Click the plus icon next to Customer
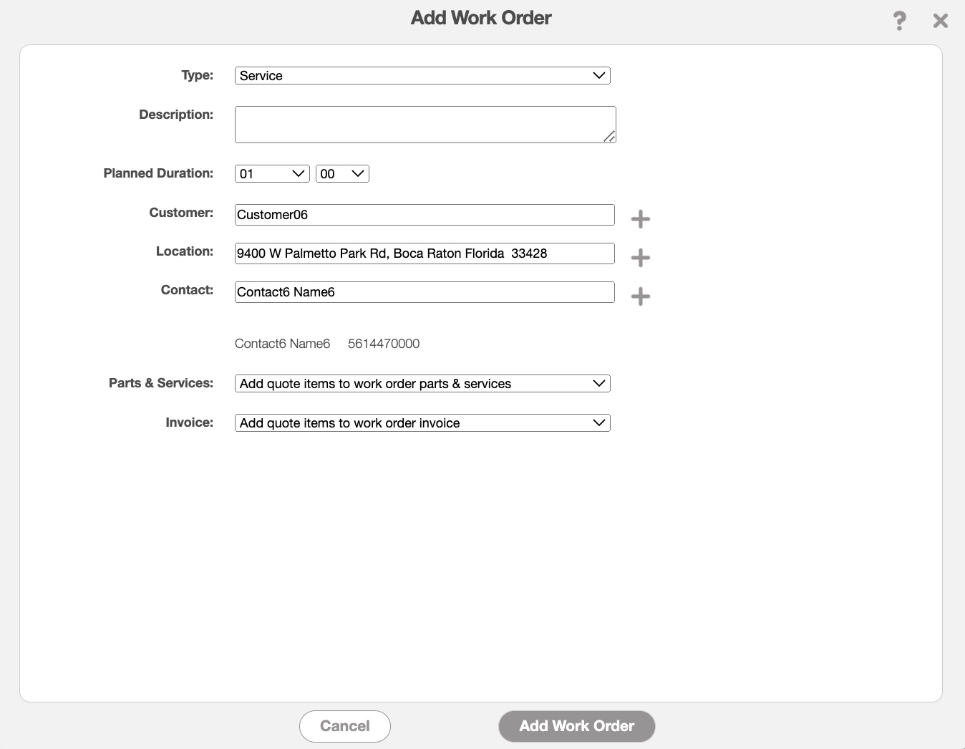The image size is (965, 749). 640,219
